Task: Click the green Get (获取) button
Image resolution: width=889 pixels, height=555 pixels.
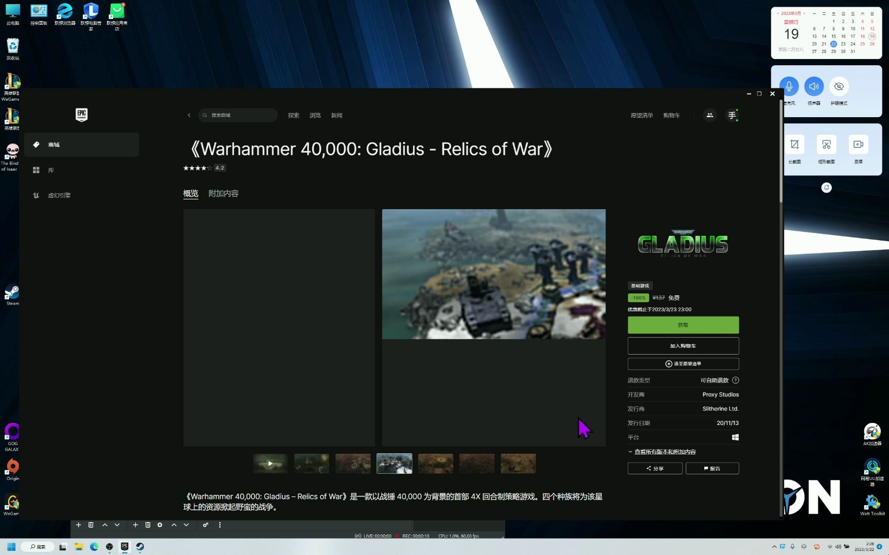Action: [683, 325]
